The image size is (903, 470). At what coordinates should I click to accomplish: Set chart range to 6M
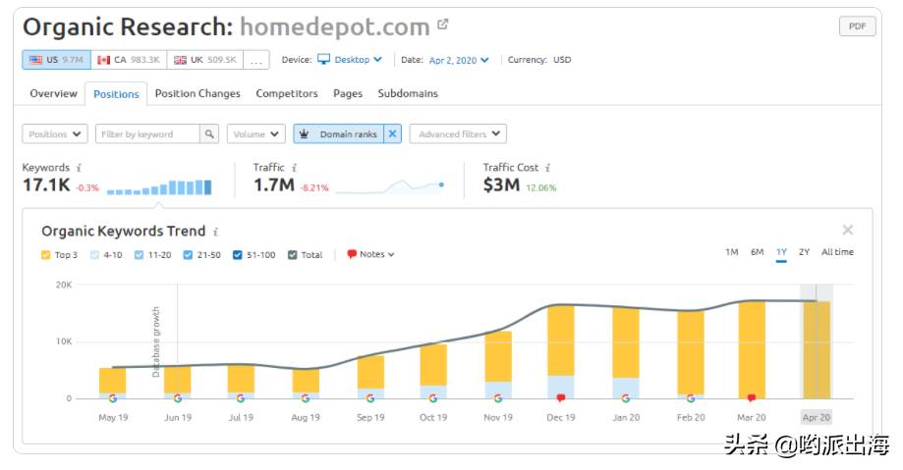[757, 252]
